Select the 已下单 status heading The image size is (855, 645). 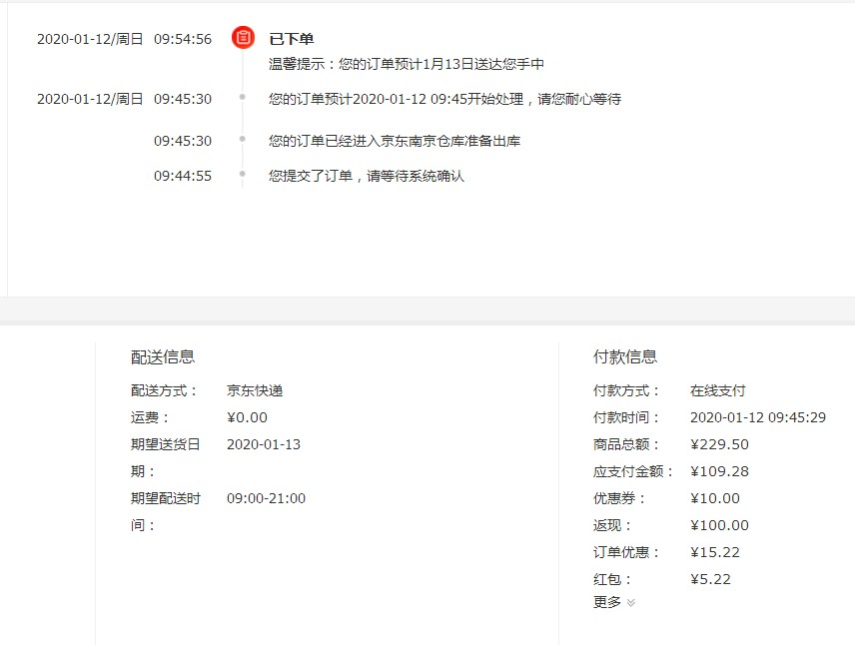[292, 39]
